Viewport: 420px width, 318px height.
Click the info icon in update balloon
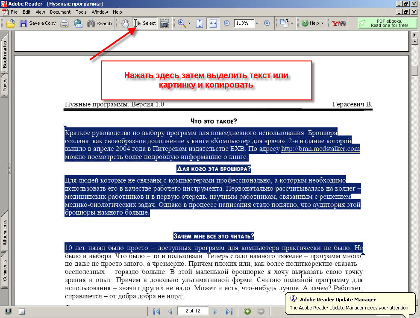(293, 298)
